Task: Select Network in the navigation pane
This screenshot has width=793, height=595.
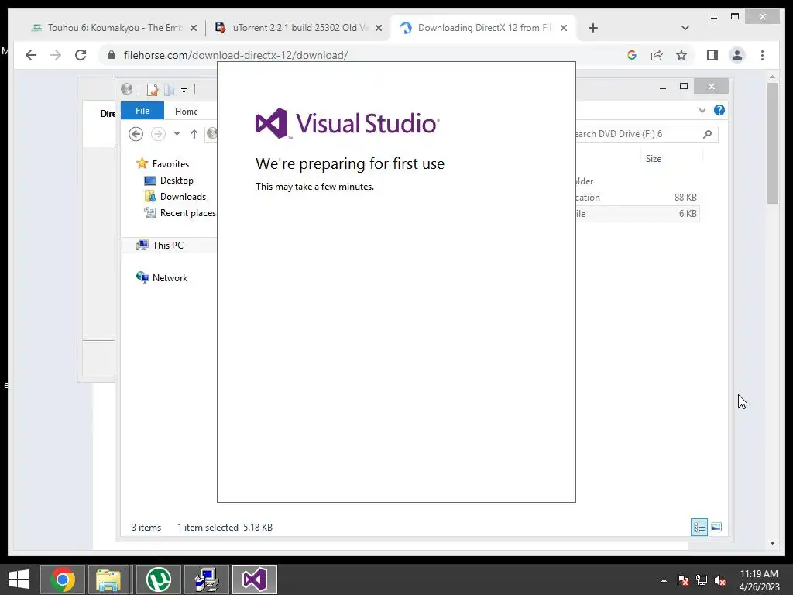Action: 162,278
